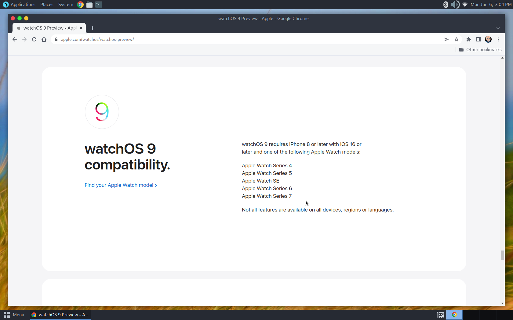Open the System menu
Viewport: 513px width, 320px height.
click(x=66, y=5)
